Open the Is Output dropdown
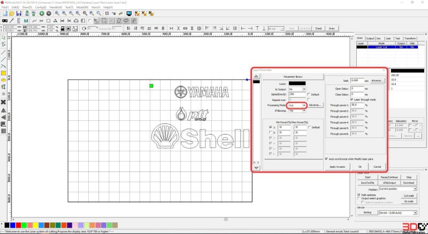The image size is (428, 234). [x=304, y=89]
